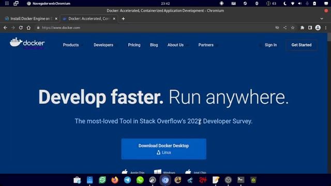Open the Wi-Fi status indicator

tap(292, 4)
